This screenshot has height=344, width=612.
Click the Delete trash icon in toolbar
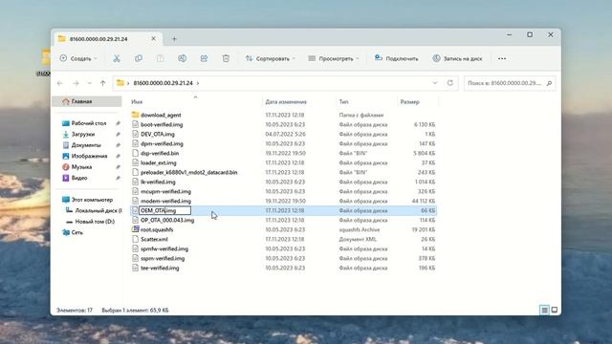[226, 58]
